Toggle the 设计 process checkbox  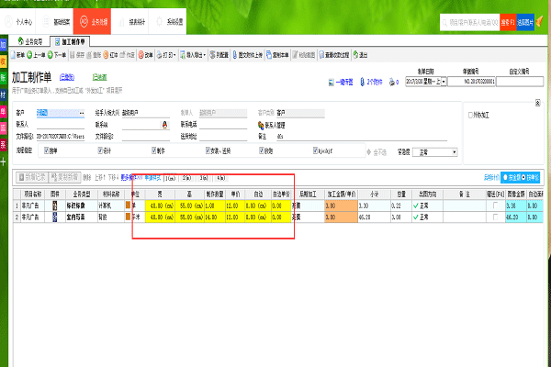pos(100,150)
